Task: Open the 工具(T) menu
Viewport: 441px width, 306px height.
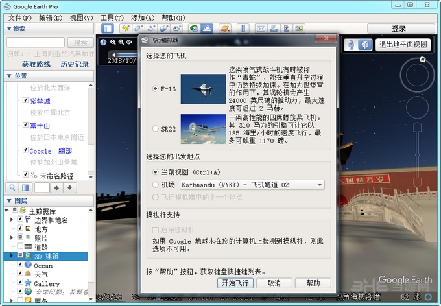Action: pyautogui.click(x=112, y=18)
